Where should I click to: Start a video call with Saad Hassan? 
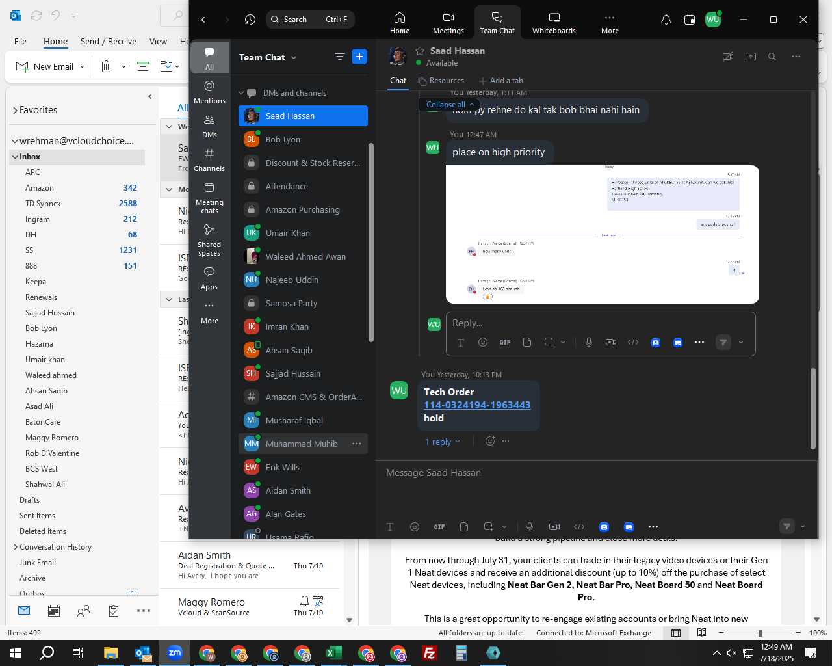click(728, 57)
